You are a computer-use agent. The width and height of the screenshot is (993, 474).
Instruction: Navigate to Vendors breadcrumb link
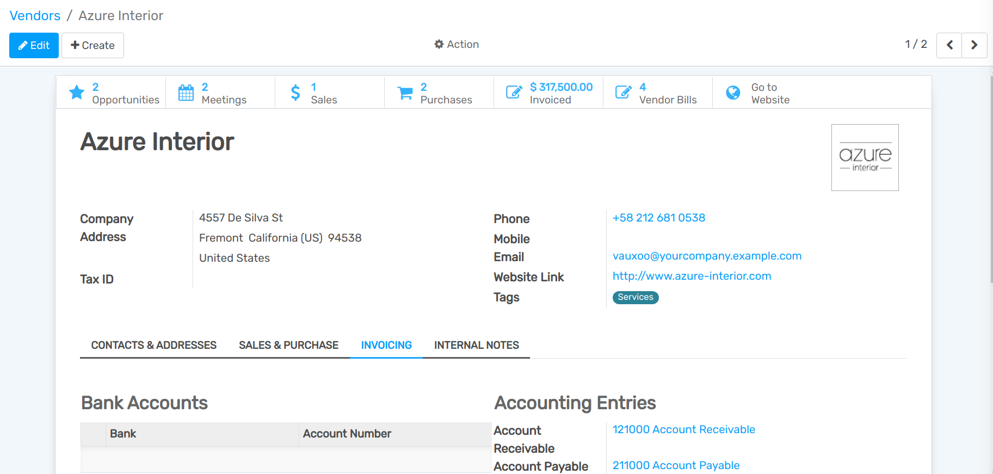click(35, 16)
